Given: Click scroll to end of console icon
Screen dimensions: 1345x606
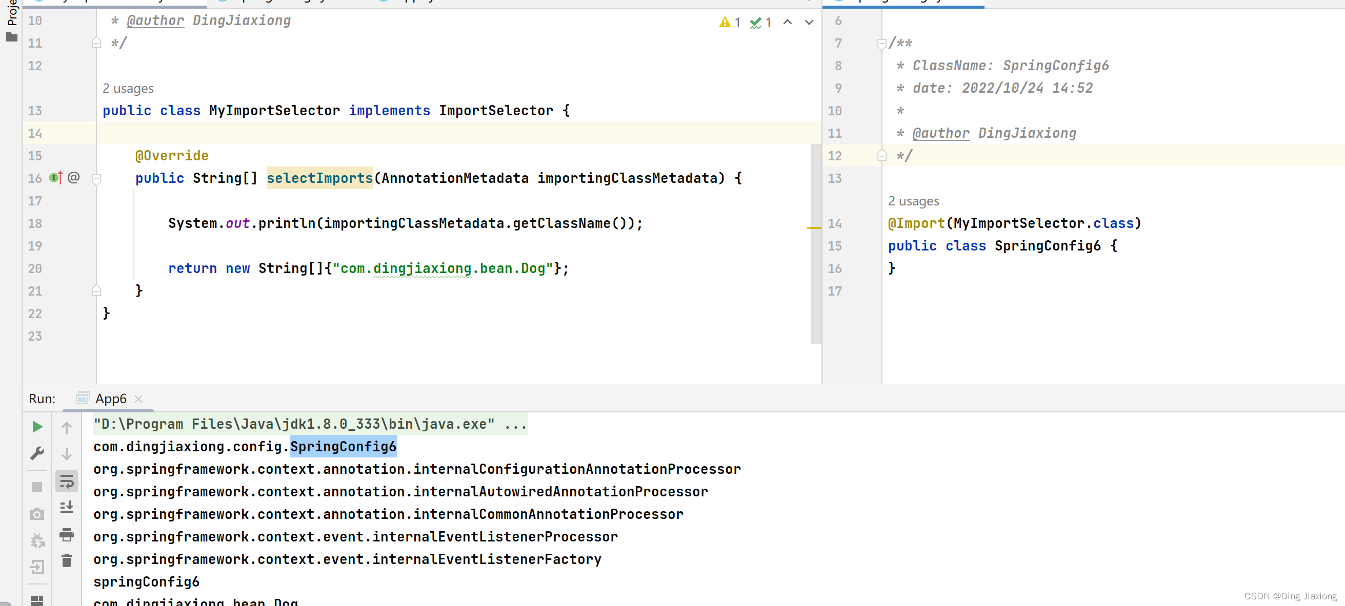Looking at the screenshot, I should pyautogui.click(x=67, y=508).
